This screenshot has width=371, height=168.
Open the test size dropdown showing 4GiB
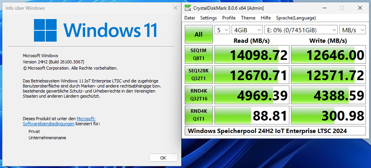247,30
